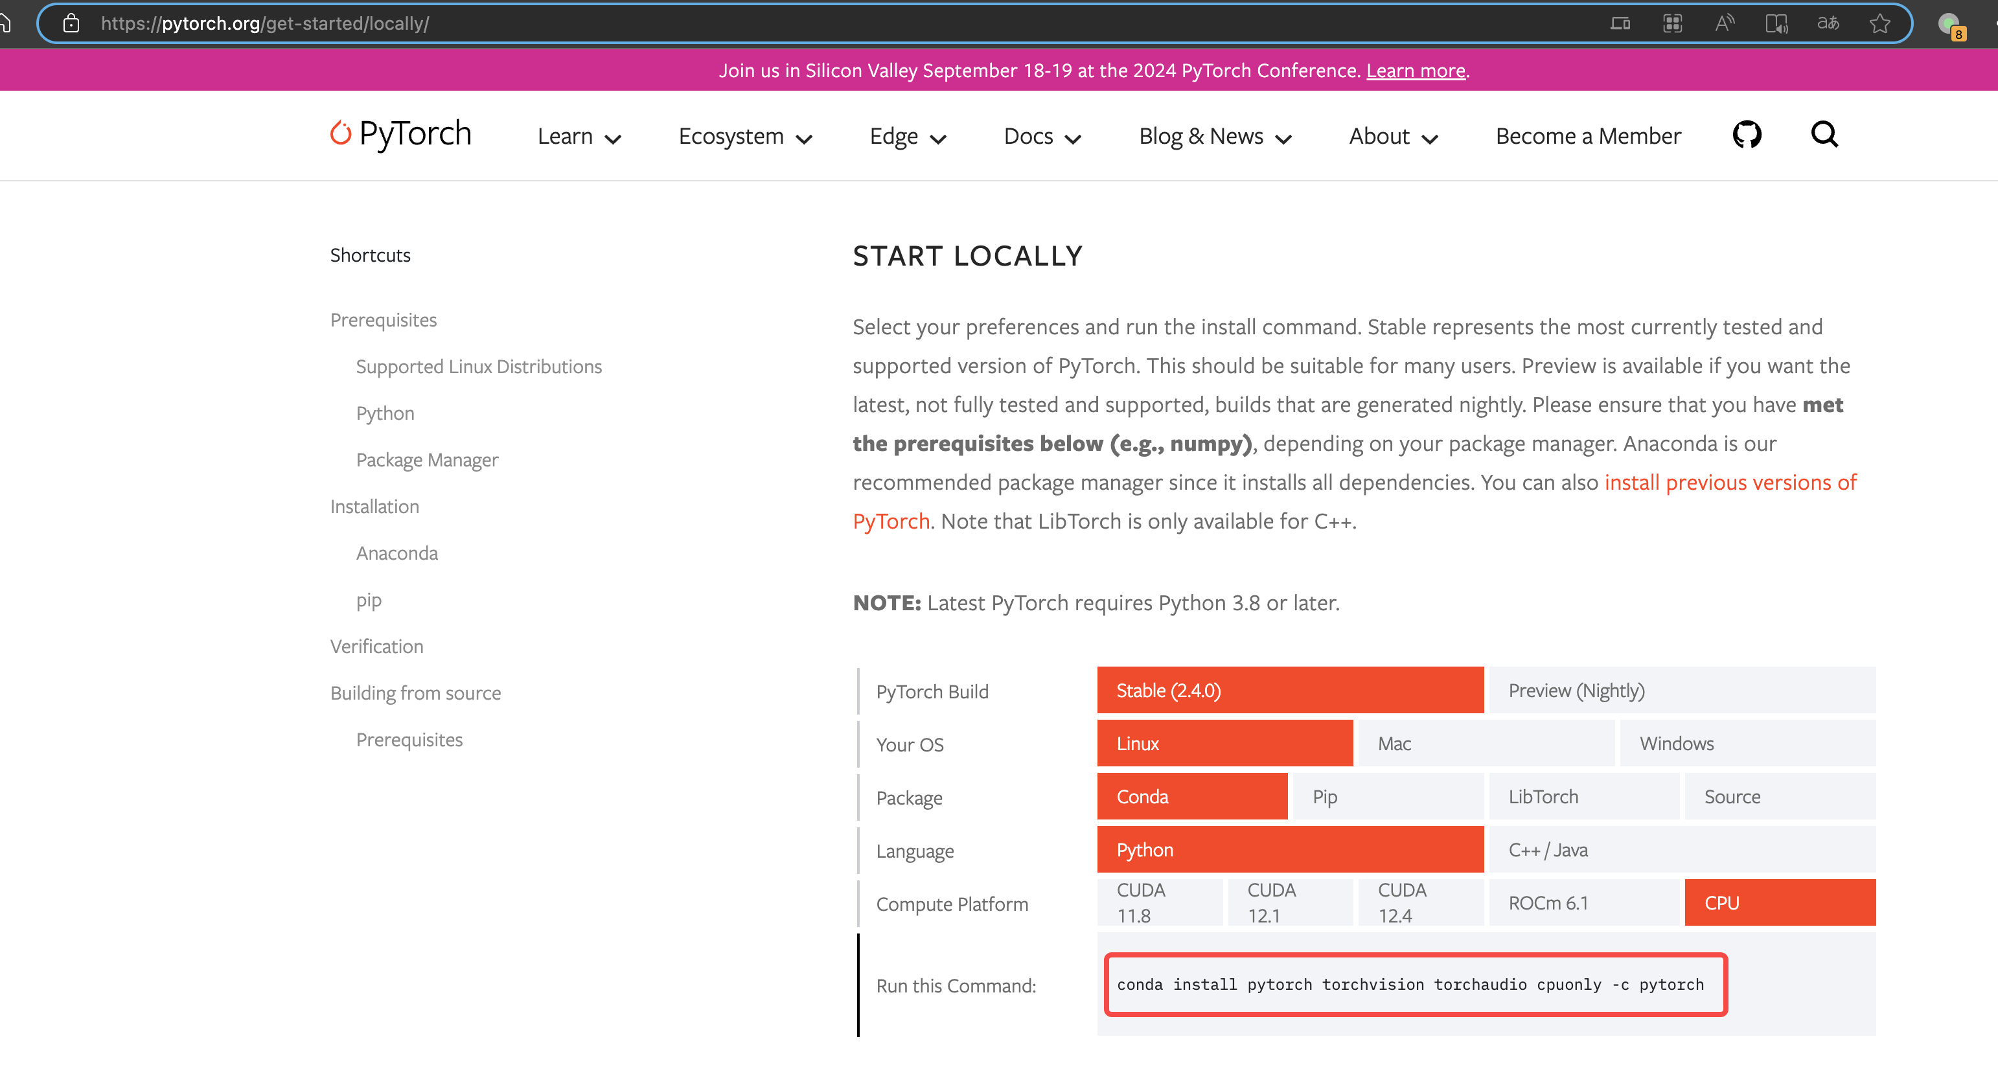Click the site lock icon in address bar
Screen dimensions: 1998x1065
(71, 23)
